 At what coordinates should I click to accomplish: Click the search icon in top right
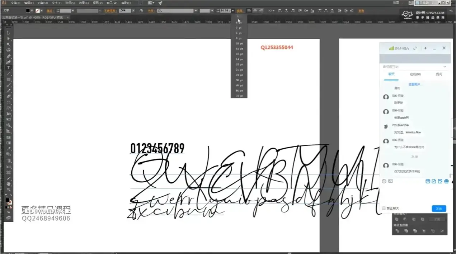411,3
